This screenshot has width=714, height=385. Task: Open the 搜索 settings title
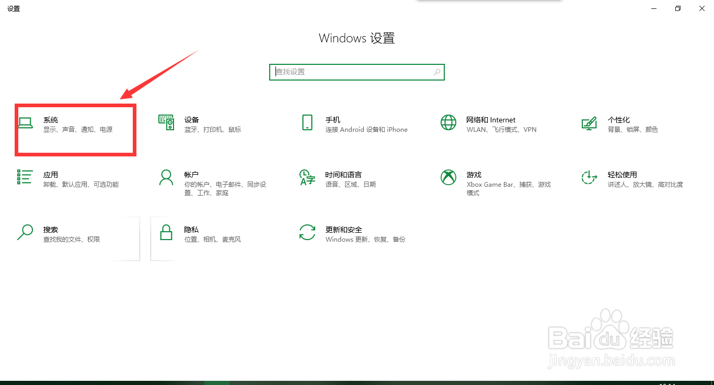point(51,230)
